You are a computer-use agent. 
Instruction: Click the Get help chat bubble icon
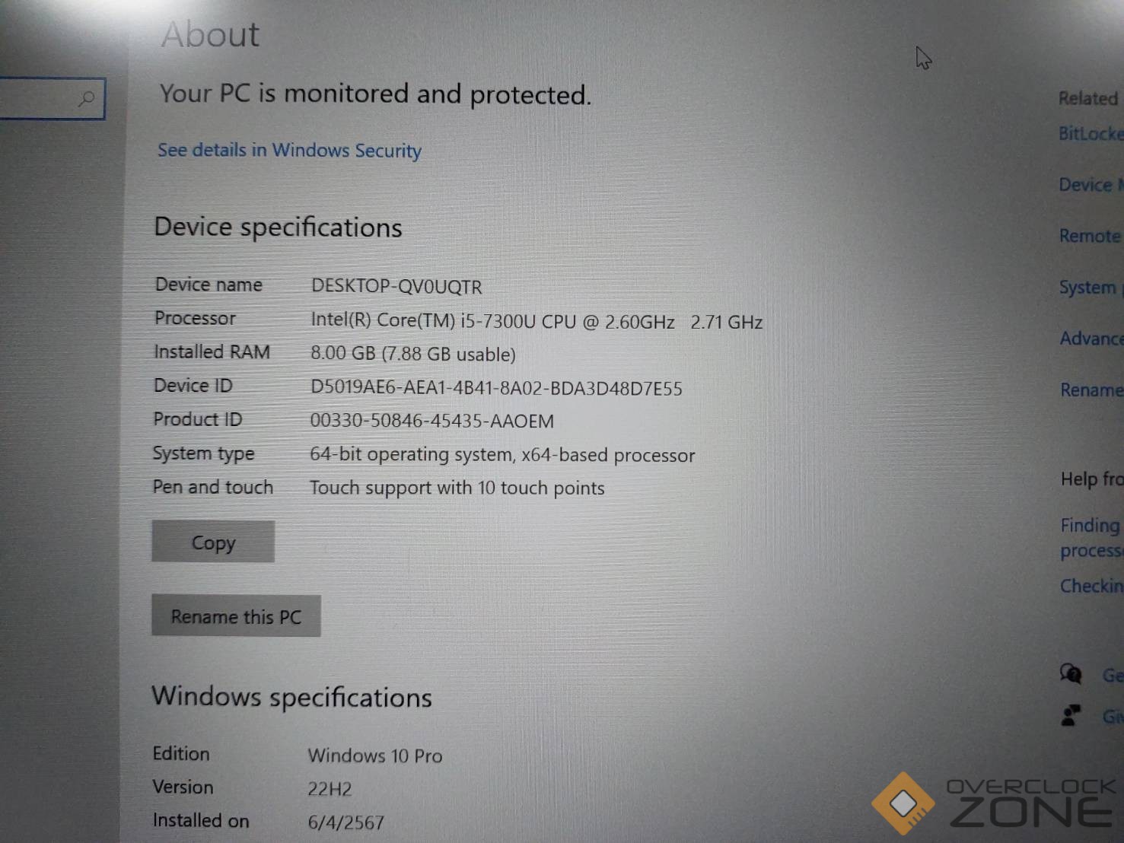point(1071,673)
